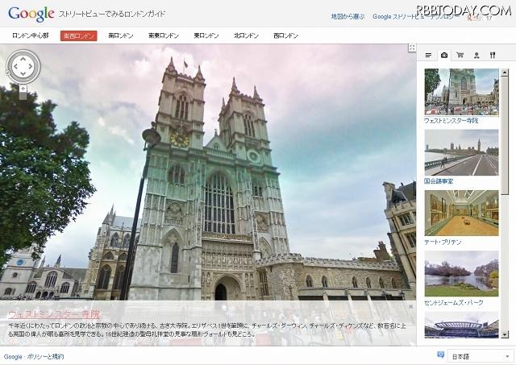This screenshot has height=365, width=516.
Task: Click the 国会議事堂 caption in sidebar
Action: coord(439,181)
